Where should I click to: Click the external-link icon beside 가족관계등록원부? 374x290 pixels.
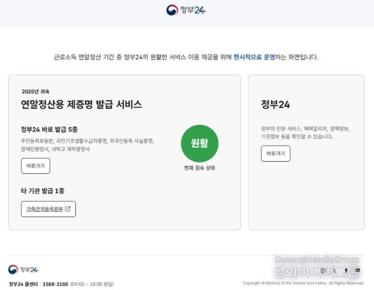point(68,209)
